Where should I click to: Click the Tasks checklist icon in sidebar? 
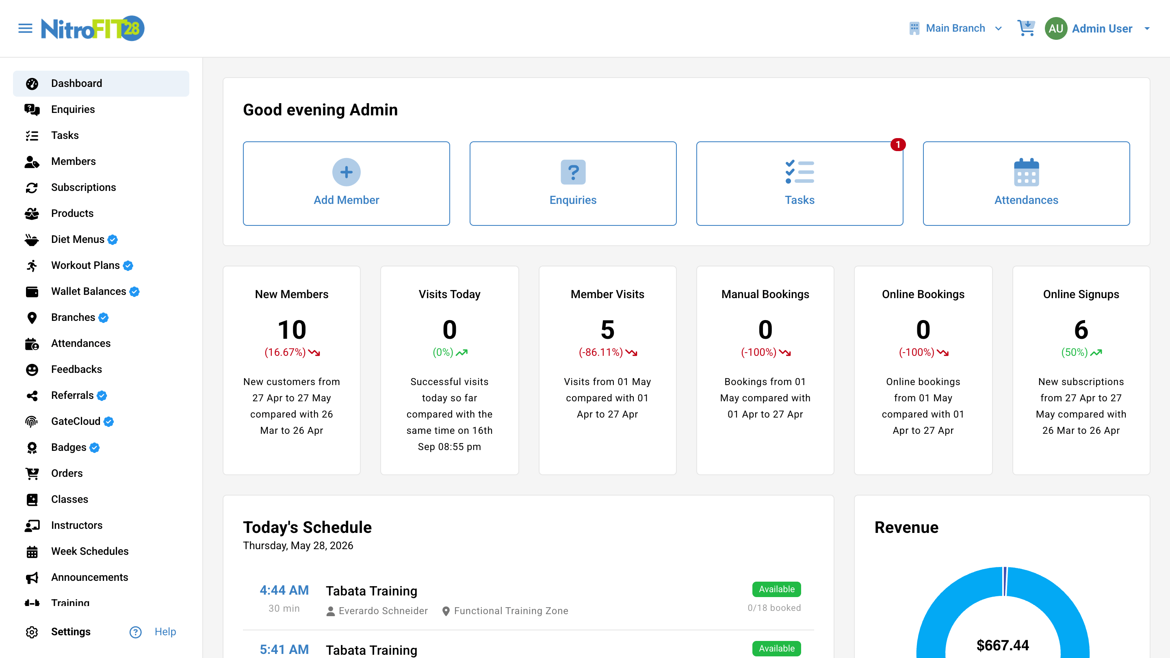tap(32, 135)
